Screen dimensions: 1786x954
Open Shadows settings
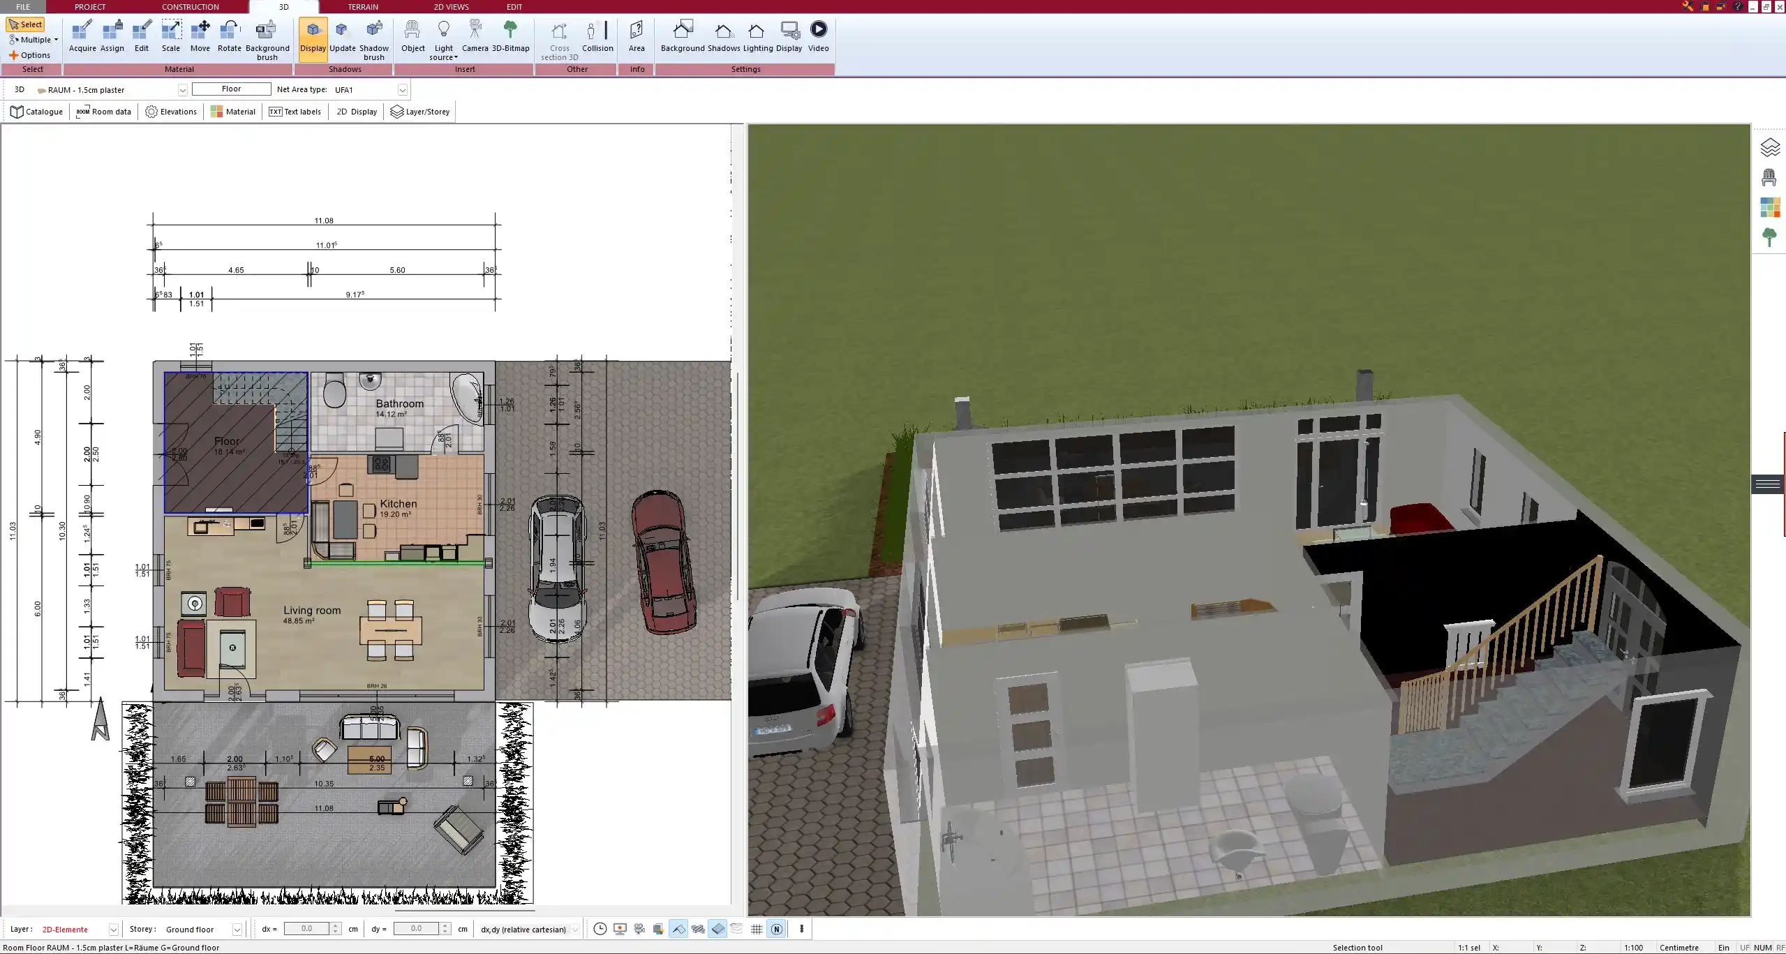(x=724, y=36)
